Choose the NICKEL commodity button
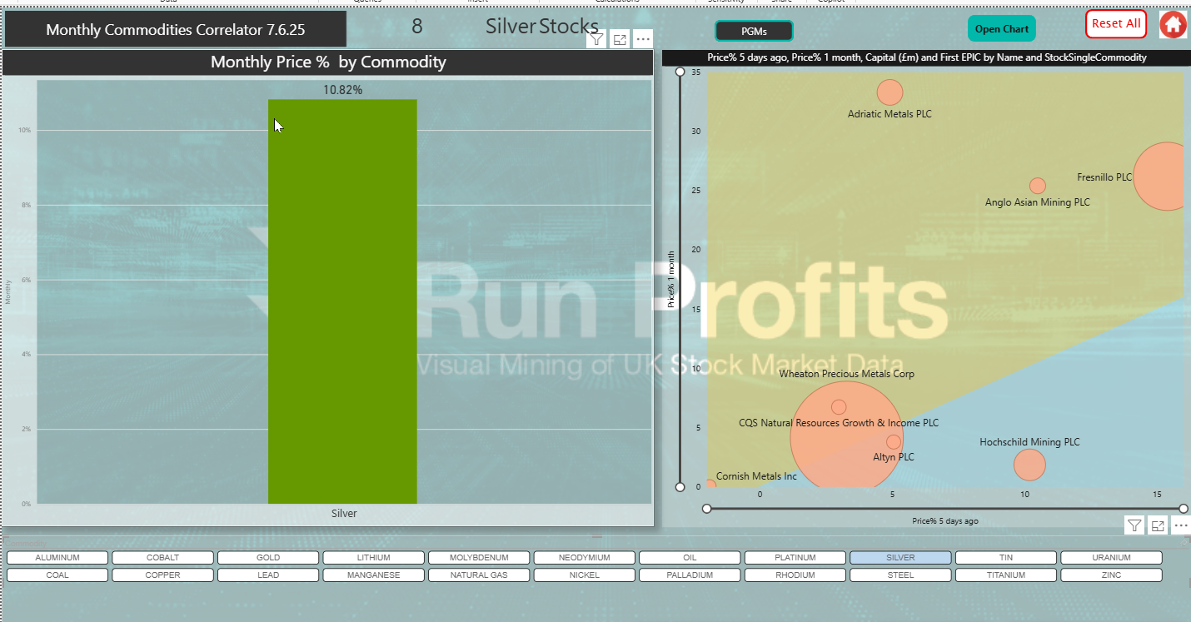The height and width of the screenshot is (622, 1191). point(585,575)
